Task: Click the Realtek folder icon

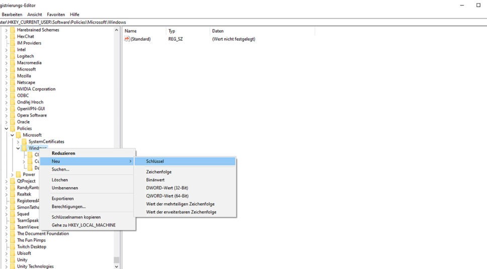Action: pyautogui.click(x=13, y=194)
